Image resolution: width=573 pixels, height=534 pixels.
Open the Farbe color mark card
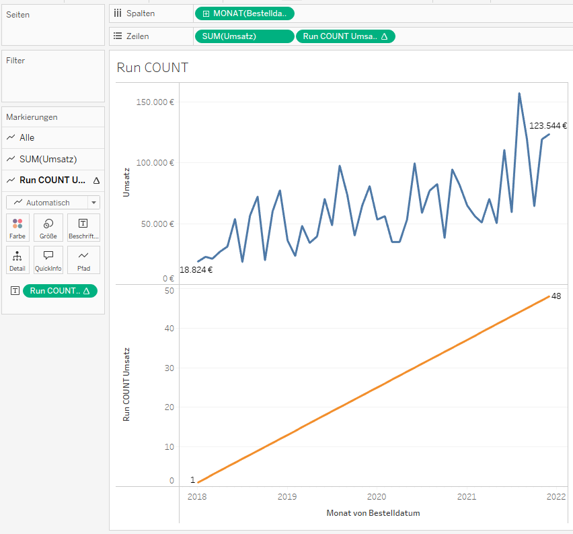point(17,228)
